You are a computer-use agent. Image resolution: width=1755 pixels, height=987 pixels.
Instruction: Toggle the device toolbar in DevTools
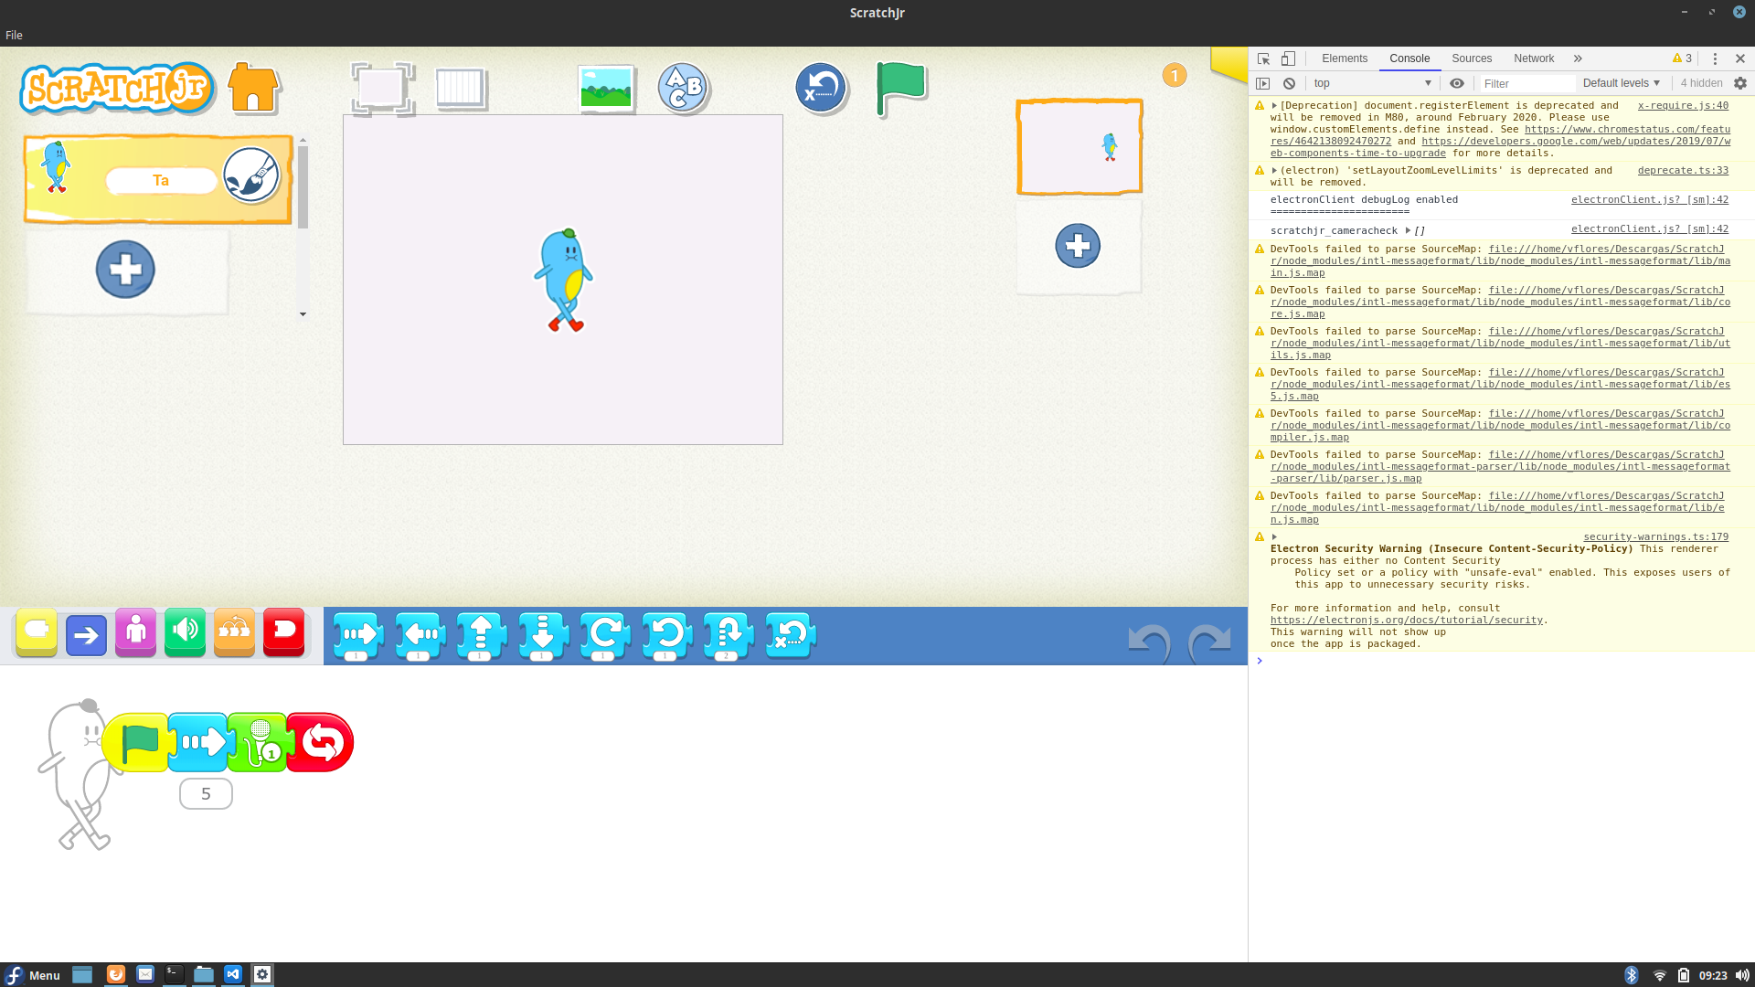coord(1288,58)
